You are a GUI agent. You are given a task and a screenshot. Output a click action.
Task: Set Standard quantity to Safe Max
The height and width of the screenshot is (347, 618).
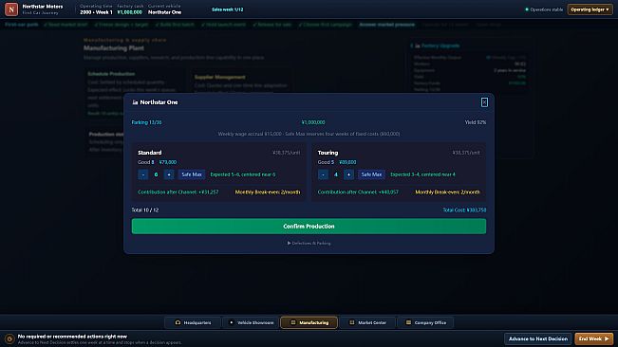[x=192, y=174]
